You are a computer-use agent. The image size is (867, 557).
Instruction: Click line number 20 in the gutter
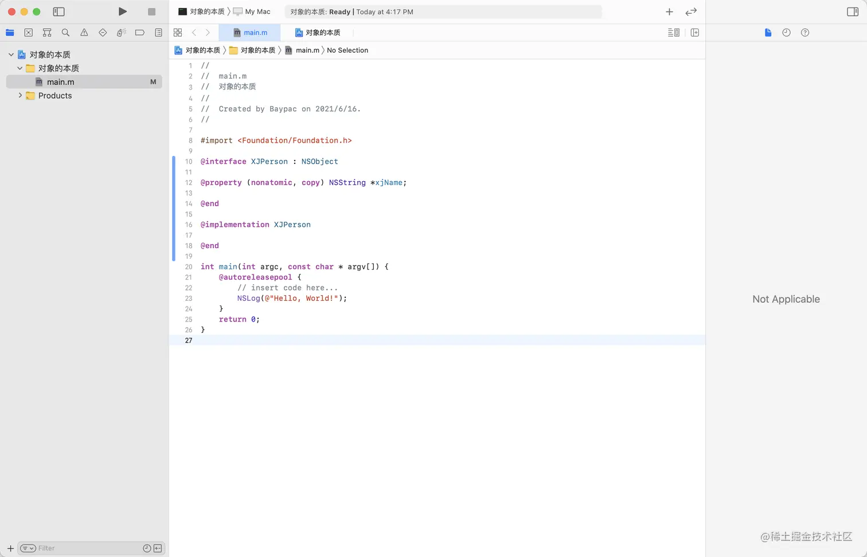pos(189,267)
